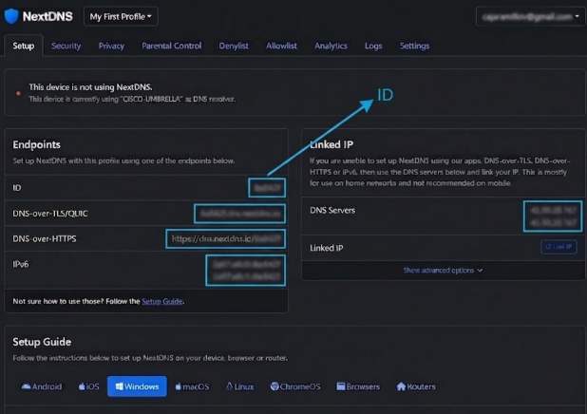Click the Endpoints heading
Screen dimensions: 587x414
coord(37,145)
